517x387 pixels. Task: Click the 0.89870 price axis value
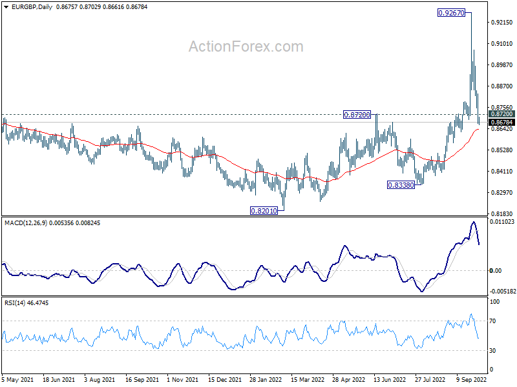(502, 65)
